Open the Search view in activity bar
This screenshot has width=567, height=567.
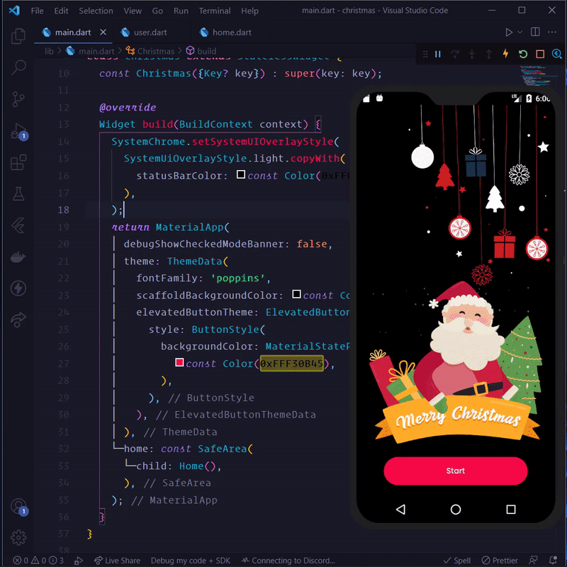[18, 67]
